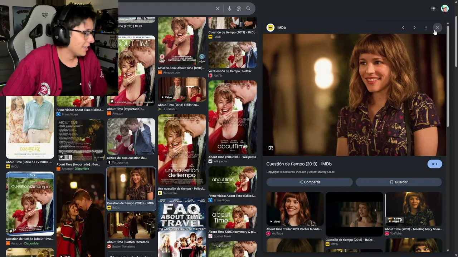458x257 pixels.
Task: Open related 'Cuestión de tiempo (2013) - IMDb' middle thumbnail
Action: 354,214
